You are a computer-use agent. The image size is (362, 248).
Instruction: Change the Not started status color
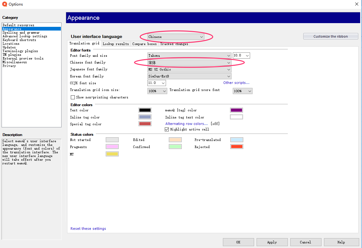112,140
